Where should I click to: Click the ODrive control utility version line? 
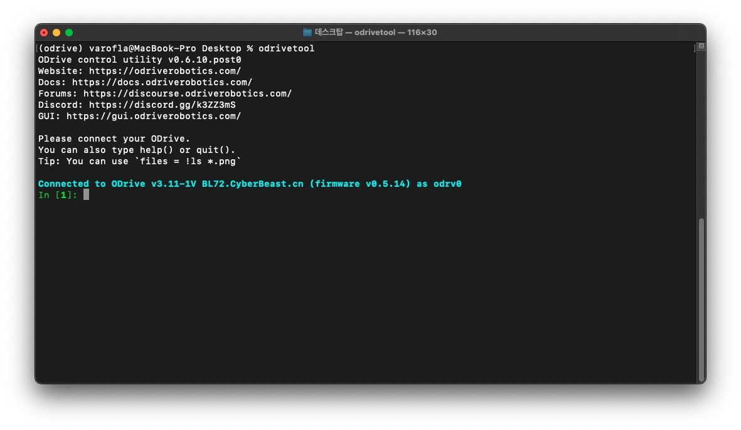click(139, 60)
